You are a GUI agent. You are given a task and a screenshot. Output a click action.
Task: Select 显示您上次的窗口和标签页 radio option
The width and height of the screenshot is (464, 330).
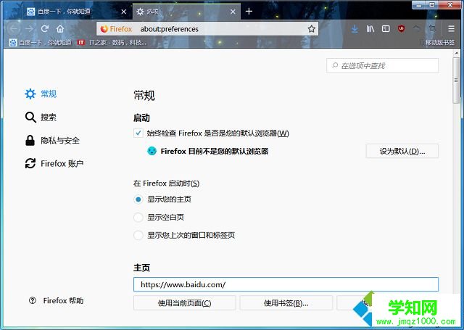[138, 235]
